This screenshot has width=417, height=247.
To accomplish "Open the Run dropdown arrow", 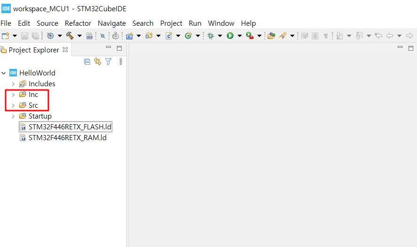I will (239, 36).
